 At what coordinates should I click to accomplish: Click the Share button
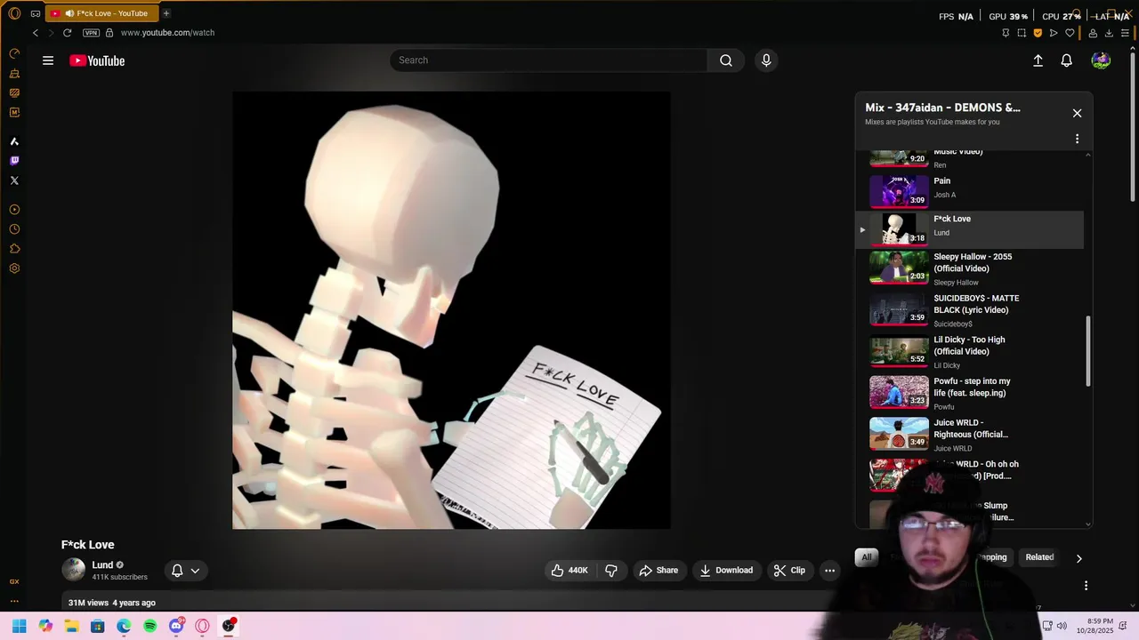658,571
